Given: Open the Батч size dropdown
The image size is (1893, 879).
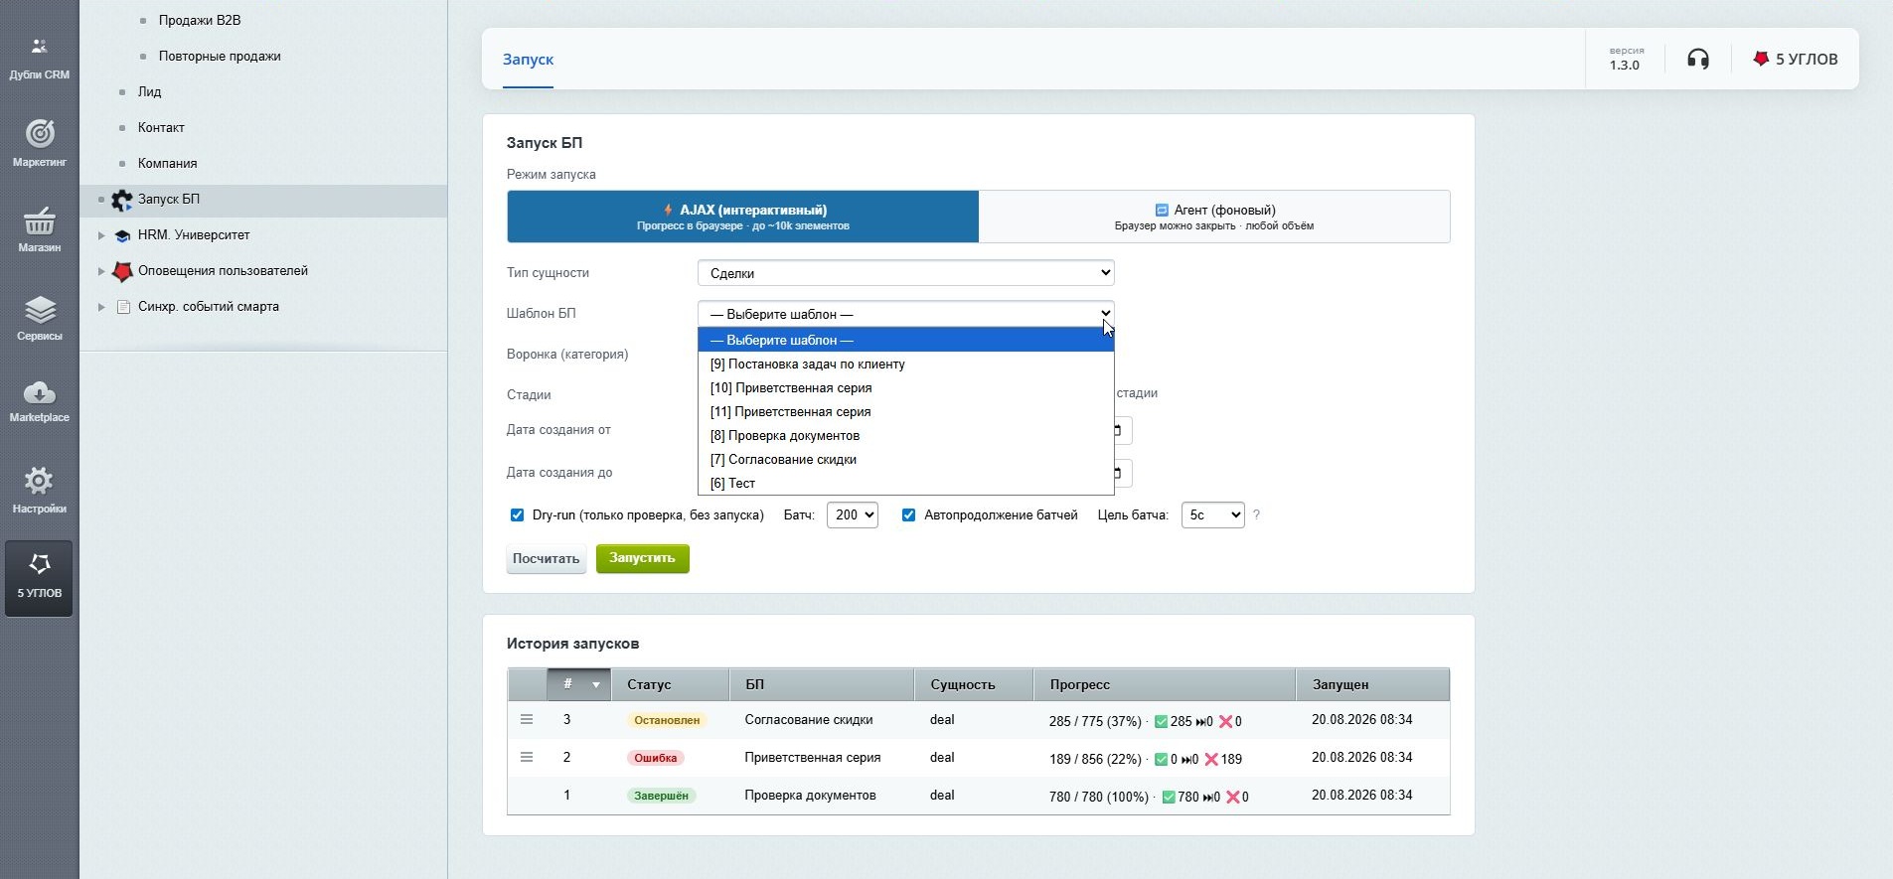Looking at the screenshot, I should (853, 514).
